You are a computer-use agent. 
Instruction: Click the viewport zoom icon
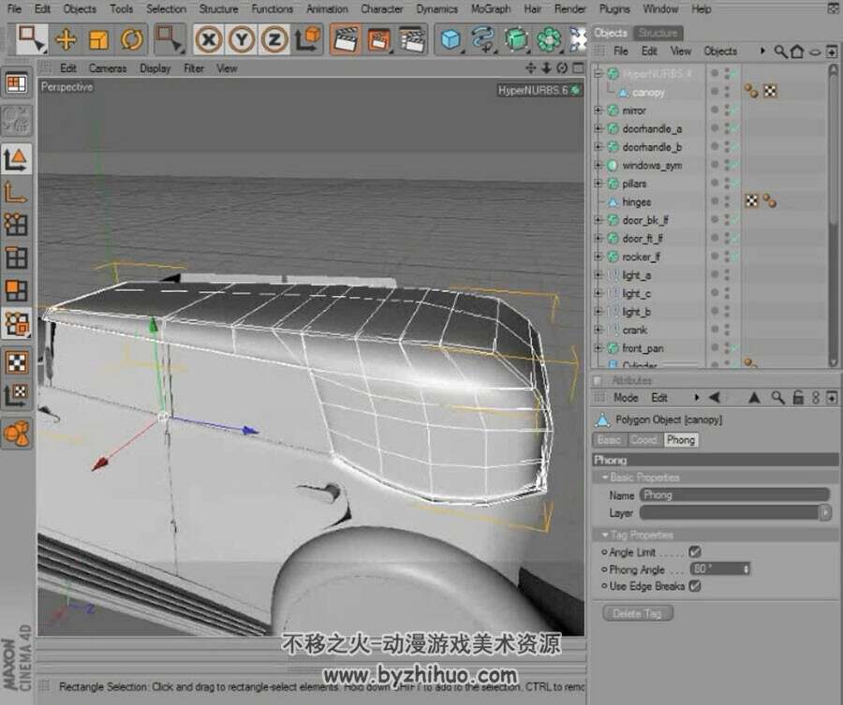pyautogui.click(x=546, y=67)
